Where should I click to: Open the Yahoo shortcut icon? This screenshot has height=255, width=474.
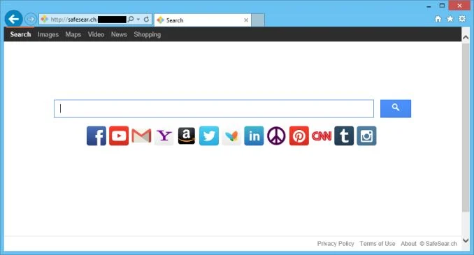coord(164,136)
